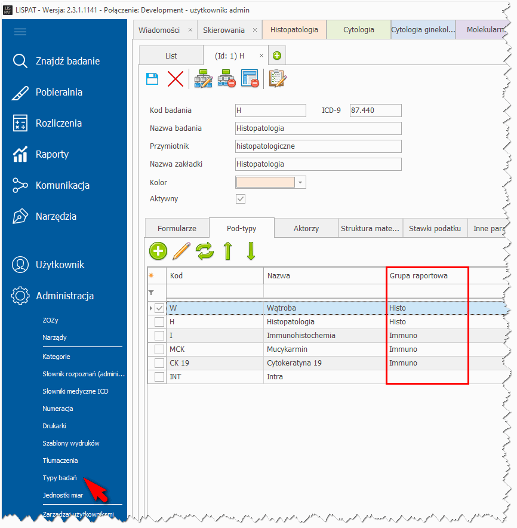Click the blue floppy disk save icon
This screenshot has width=517, height=528.
tap(153, 79)
